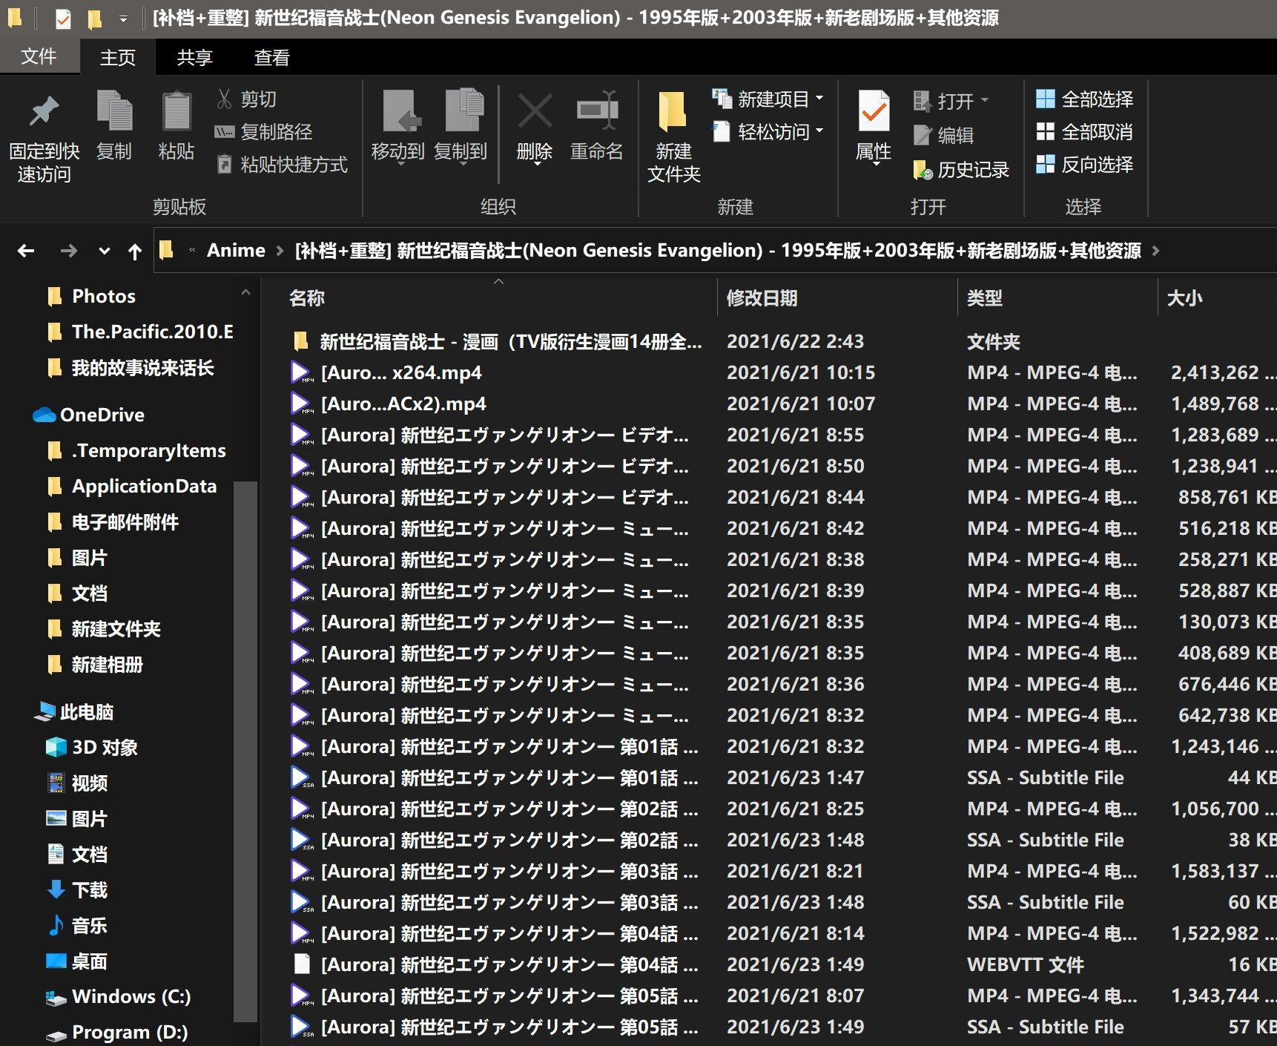
Task: Switch to the View ribbon tab
Action: tap(272, 57)
